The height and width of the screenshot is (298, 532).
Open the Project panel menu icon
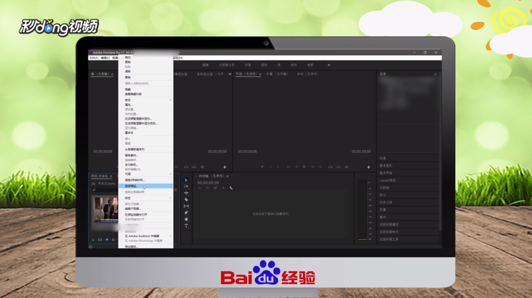(x=111, y=176)
